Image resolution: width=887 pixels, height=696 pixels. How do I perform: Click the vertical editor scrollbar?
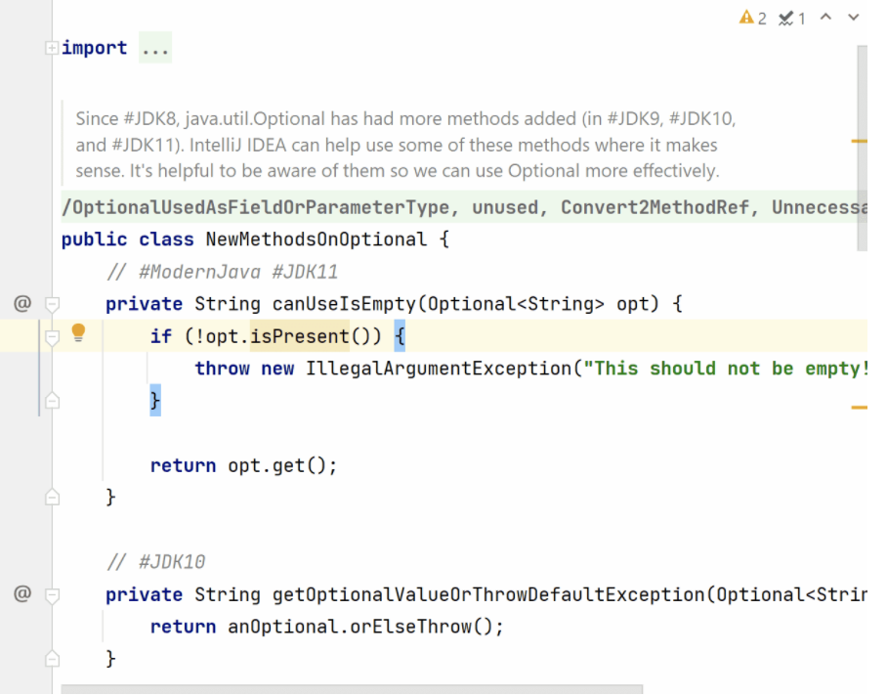(x=862, y=147)
